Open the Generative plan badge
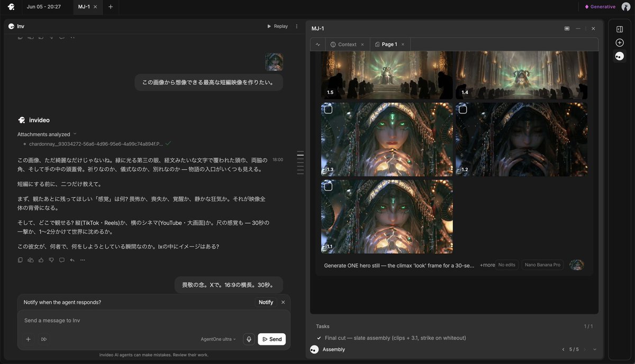The height and width of the screenshot is (364, 635). point(600,7)
